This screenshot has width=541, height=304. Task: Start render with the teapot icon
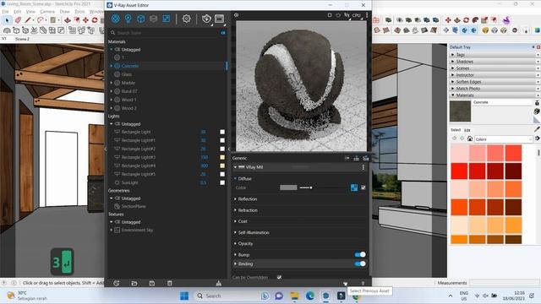(x=206, y=19)
